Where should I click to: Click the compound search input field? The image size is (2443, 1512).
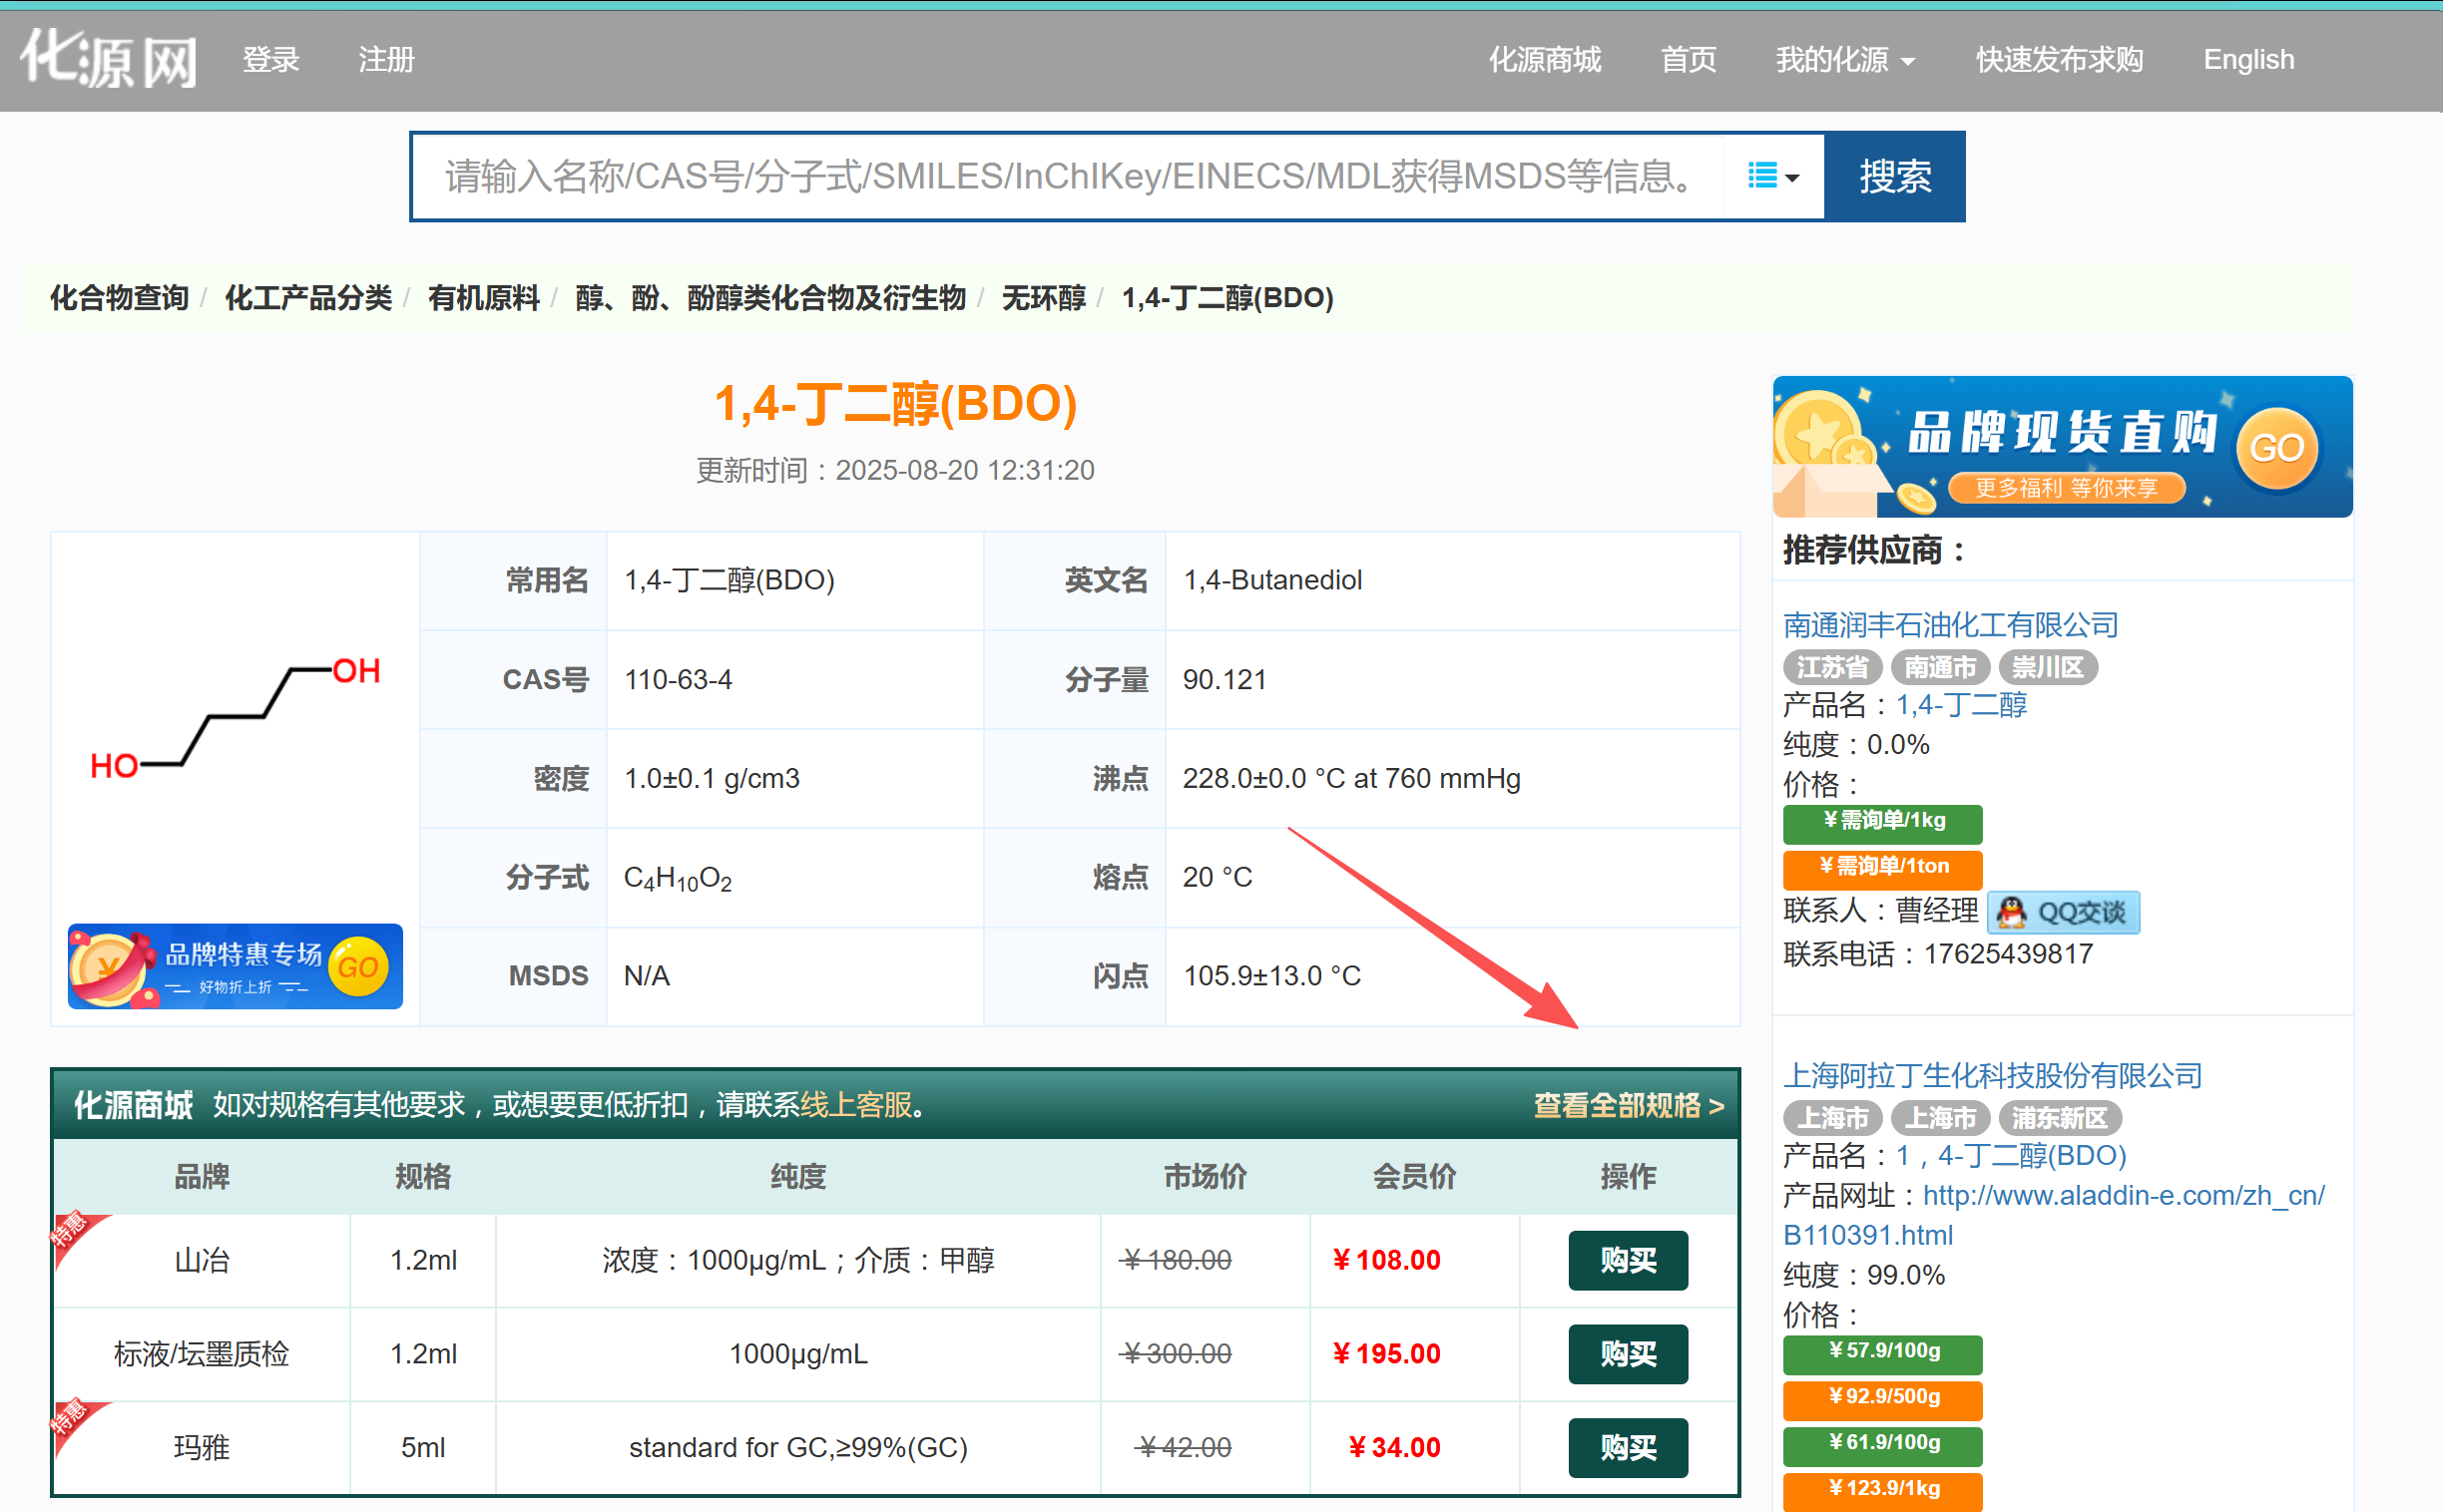pyautogui.click(x=1066, y=176)
